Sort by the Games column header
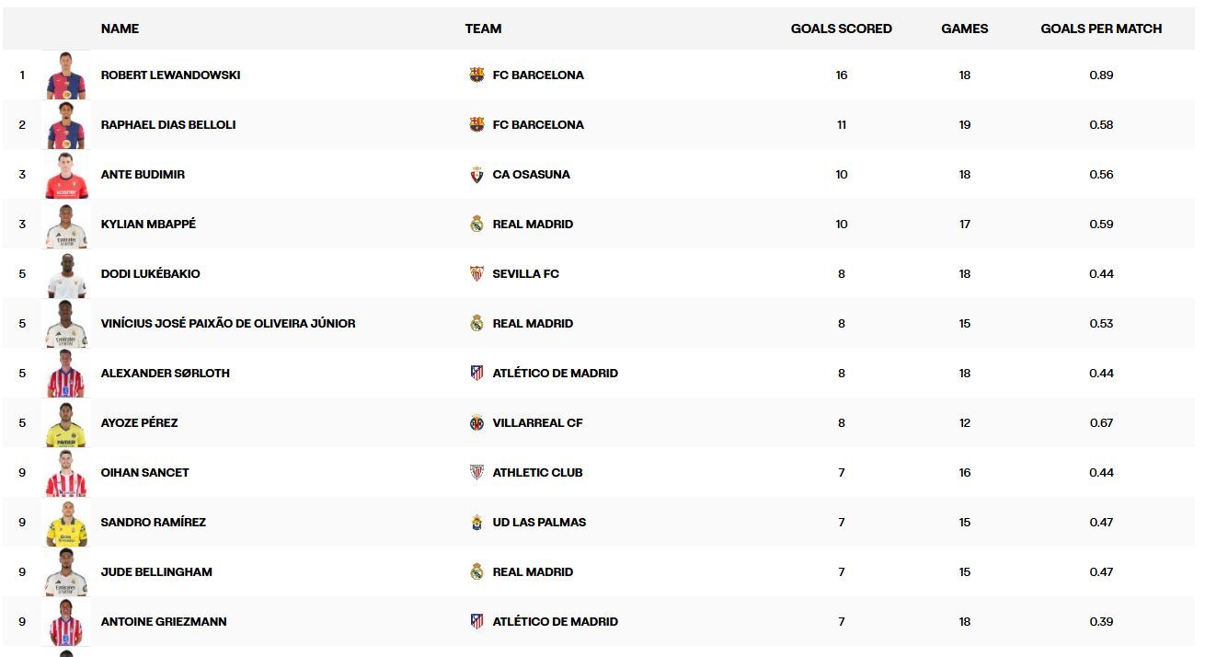The width and height of the screenshot is (1228, 657). pos(964,29)
